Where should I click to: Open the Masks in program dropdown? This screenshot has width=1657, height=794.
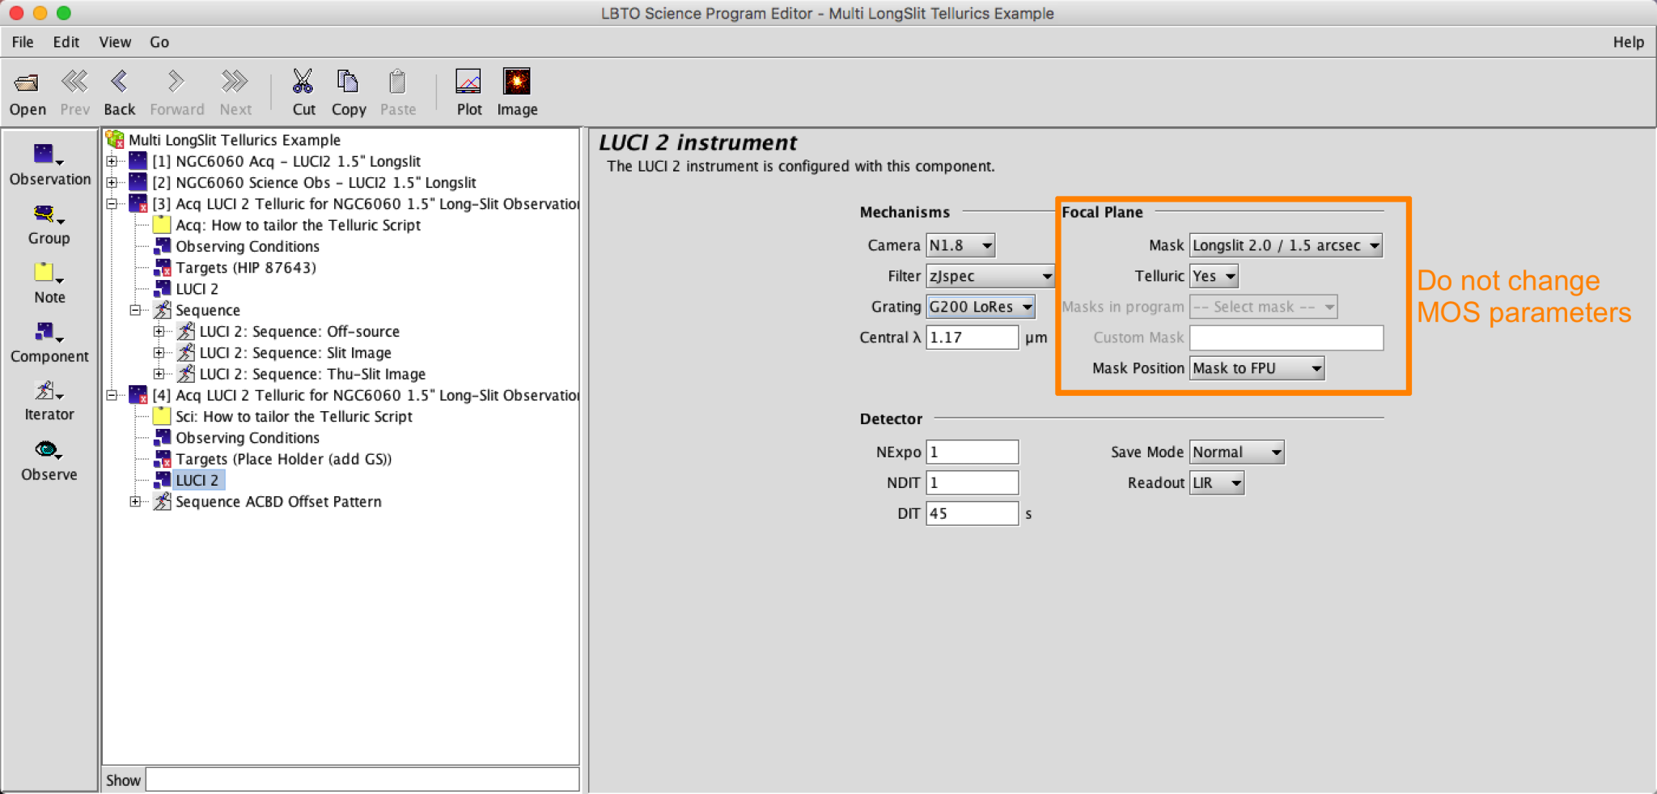point(1263,307)
